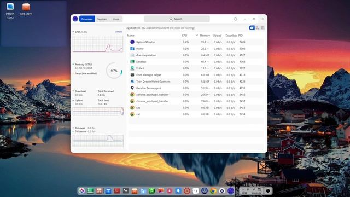Open the launcher from the dock
The image size is (350, 197).
point(81,191)
